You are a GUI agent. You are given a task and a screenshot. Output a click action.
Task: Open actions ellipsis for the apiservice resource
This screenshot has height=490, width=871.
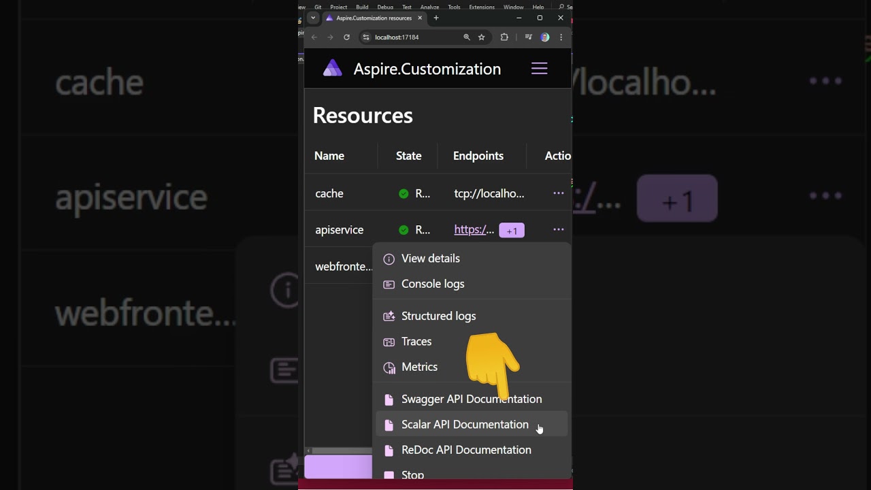558,230
